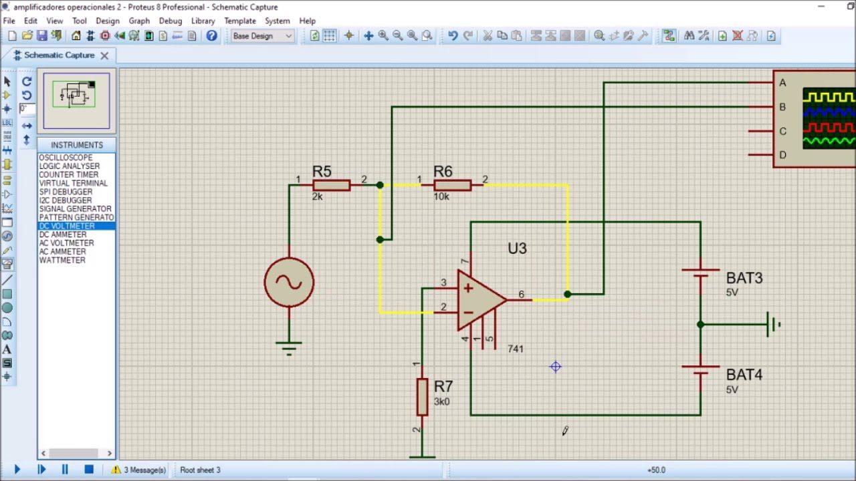856x481 pixels.
Task: Click the Cut scissors icon
Action: click(488, 36)
